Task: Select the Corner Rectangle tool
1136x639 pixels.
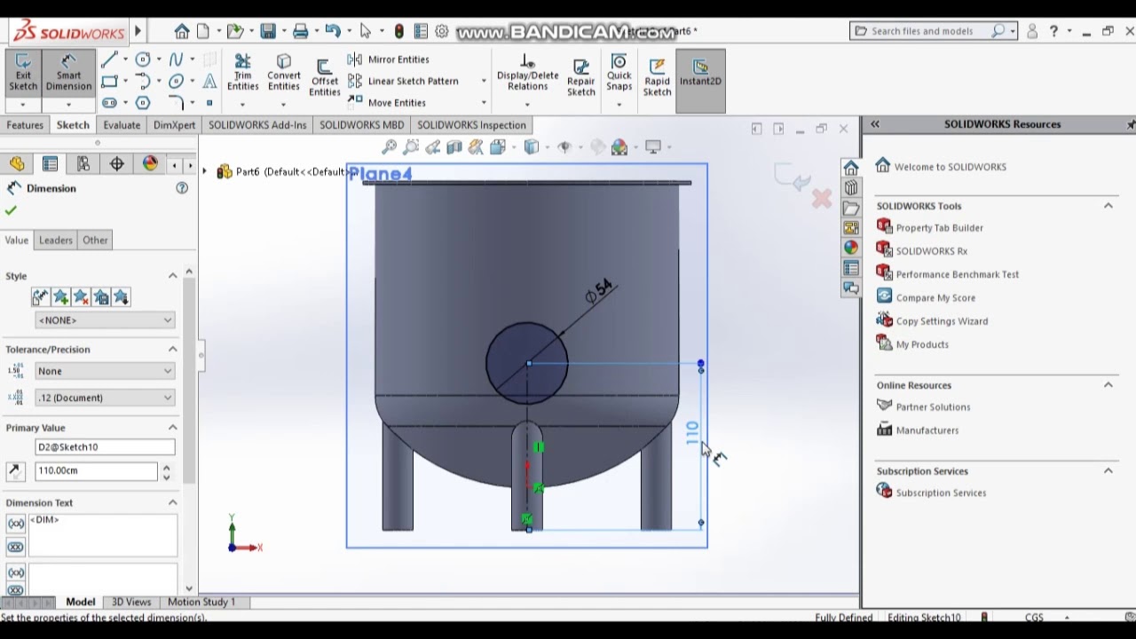Action: [109, 81]
